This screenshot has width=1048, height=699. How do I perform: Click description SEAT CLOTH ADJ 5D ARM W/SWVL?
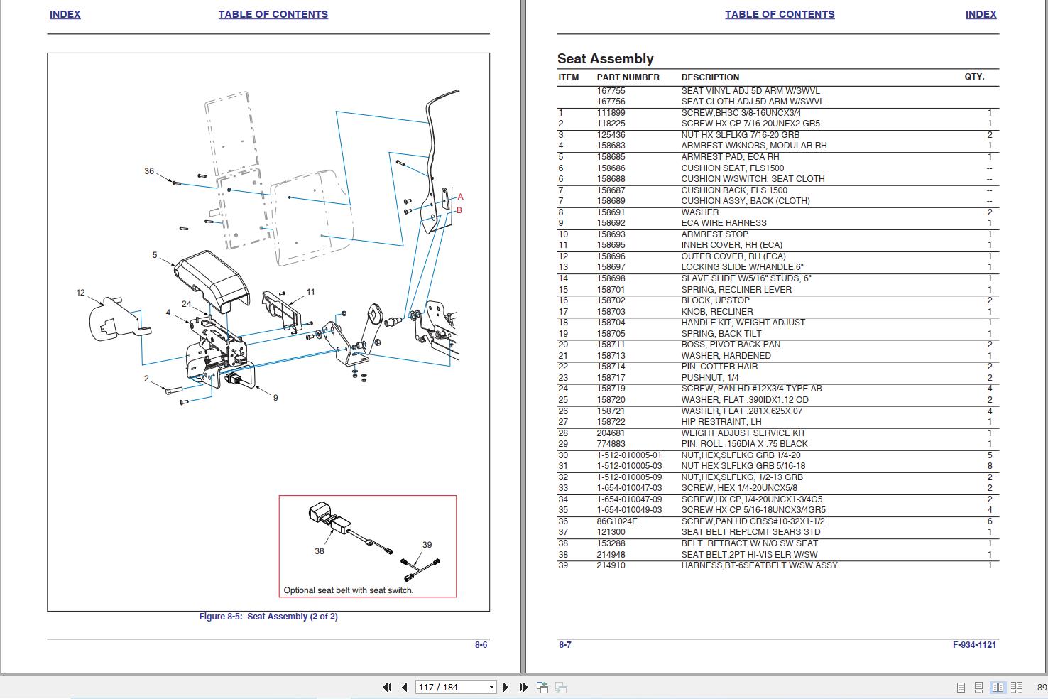click(753, 102)
